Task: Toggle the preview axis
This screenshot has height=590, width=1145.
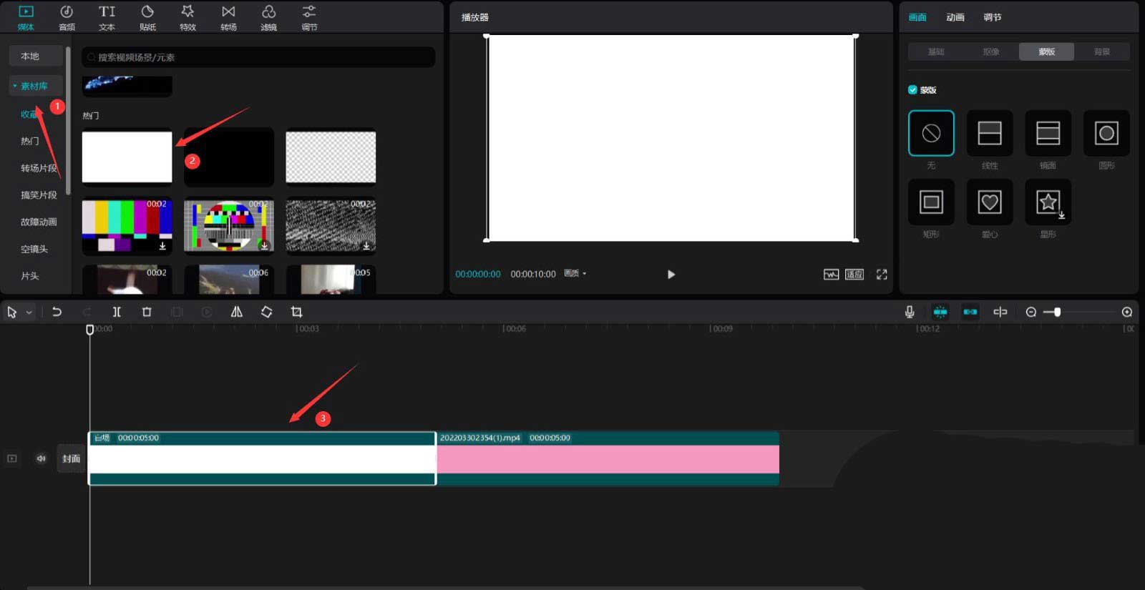Action: 1000,312
